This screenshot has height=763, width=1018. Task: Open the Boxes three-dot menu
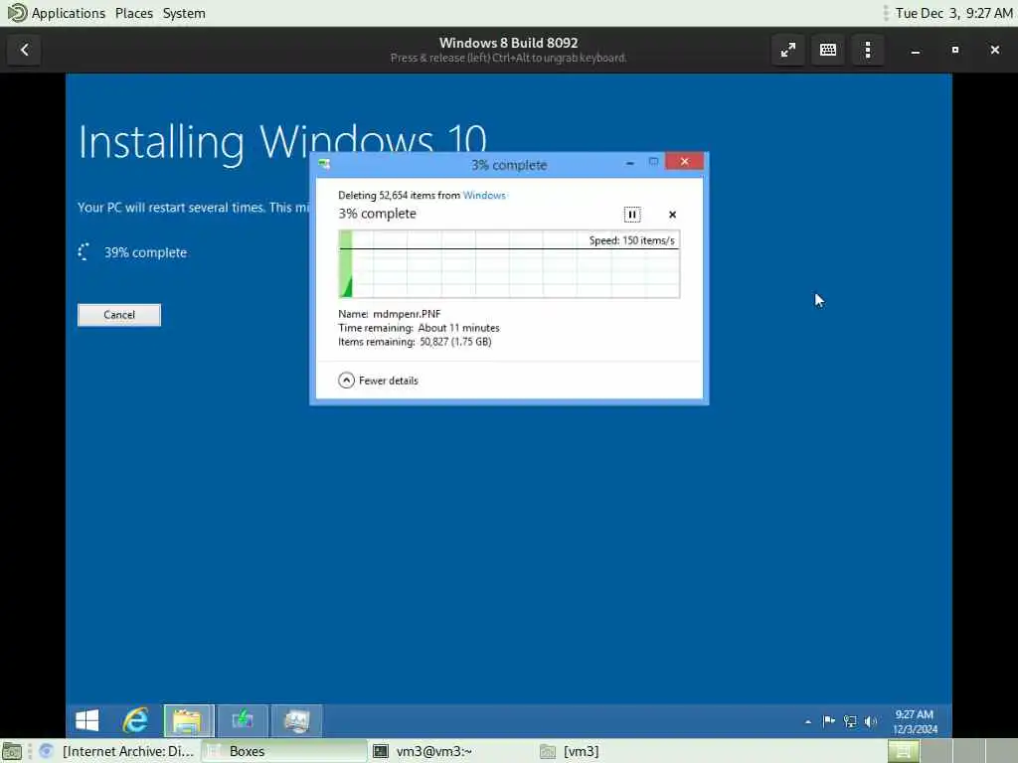pos(867,50)
